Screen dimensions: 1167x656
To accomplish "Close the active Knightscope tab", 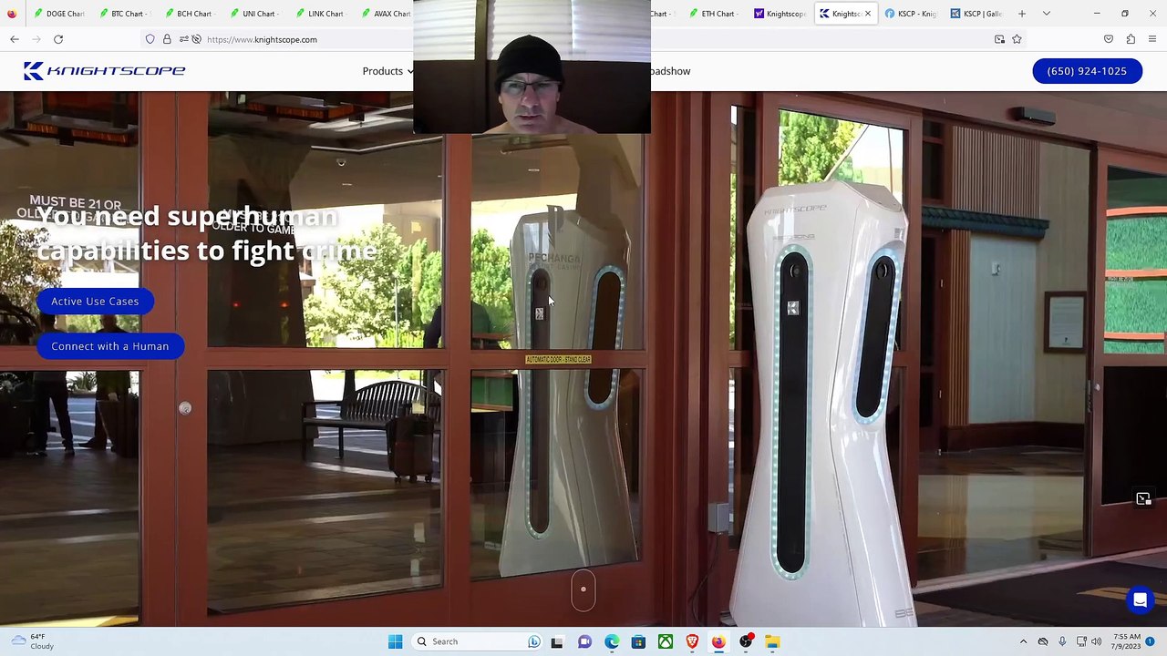I will click(867, 14).
